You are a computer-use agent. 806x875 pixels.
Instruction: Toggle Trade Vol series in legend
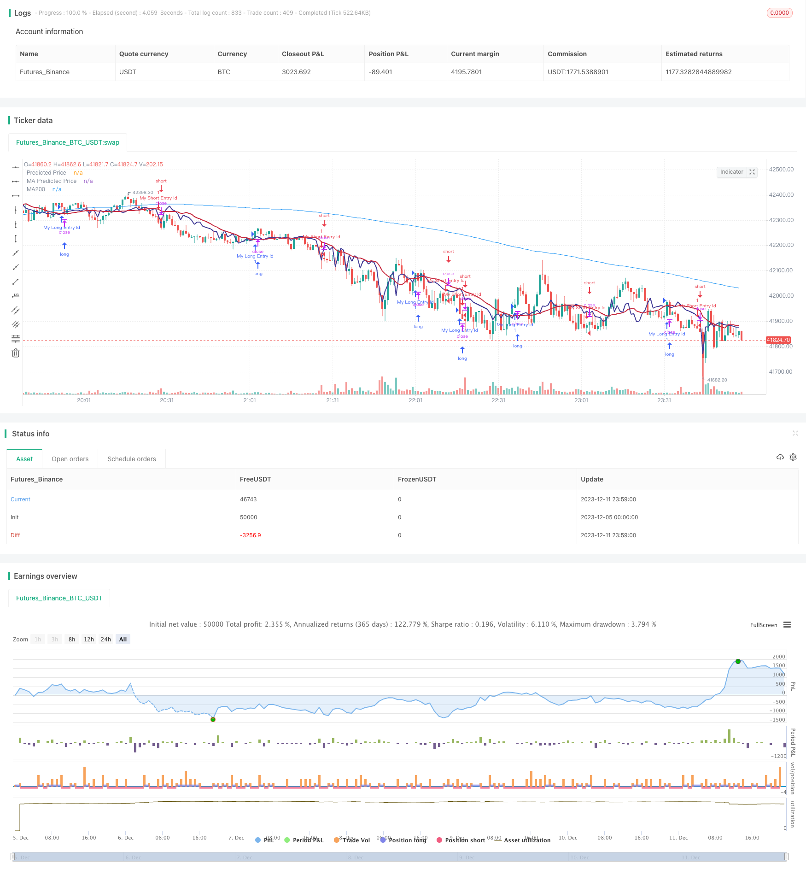[352, 840]
